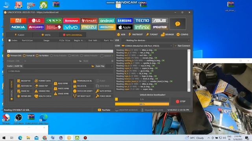The width and height of the screenshot is (252, 141).
Task: Click RESTORE NV button
Action: 24,86
